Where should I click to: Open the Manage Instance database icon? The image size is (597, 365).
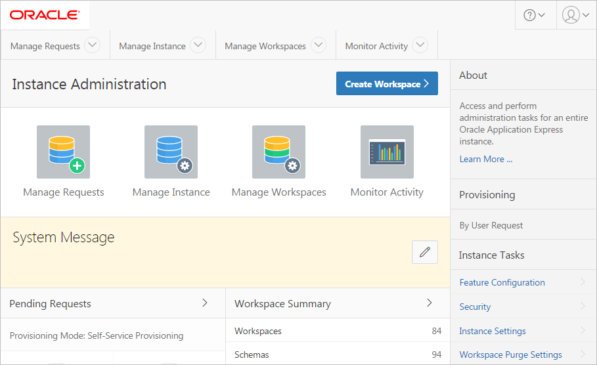tap(171, 152)
